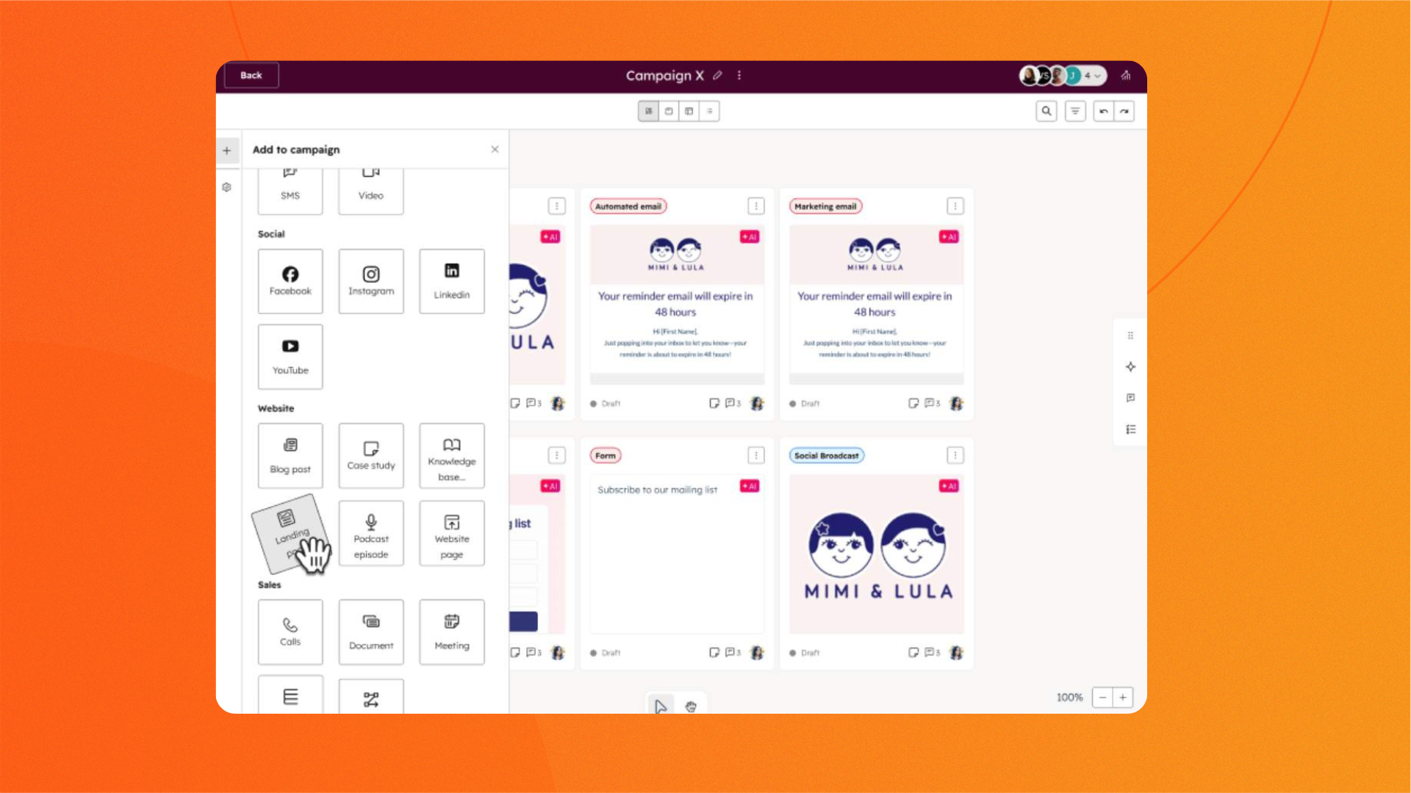This screenshot has width=1411, height=793.
Task: Add a Facebook social post
Action: pos(290,281)
